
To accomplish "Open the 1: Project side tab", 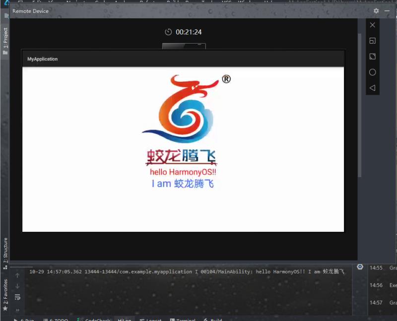I will [5, 40].
